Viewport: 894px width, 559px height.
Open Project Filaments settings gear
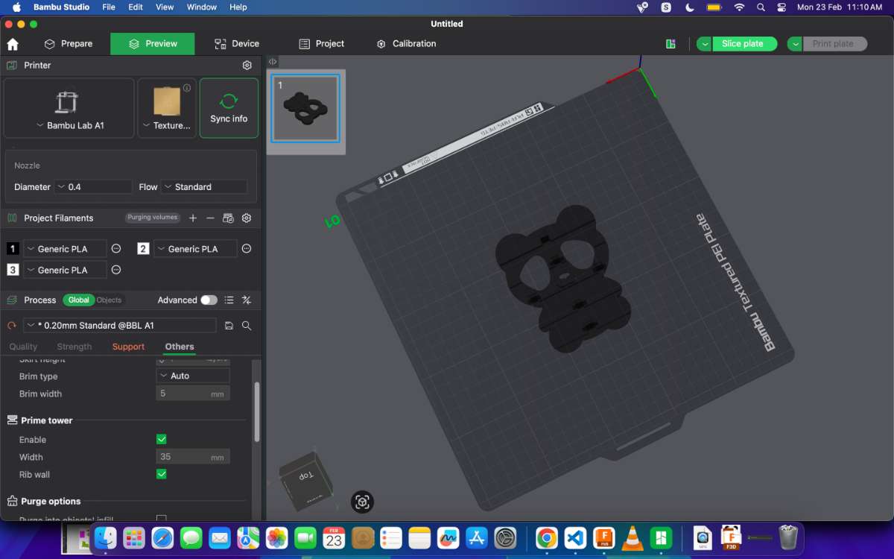pyautogui.click(x=247, y=218)
